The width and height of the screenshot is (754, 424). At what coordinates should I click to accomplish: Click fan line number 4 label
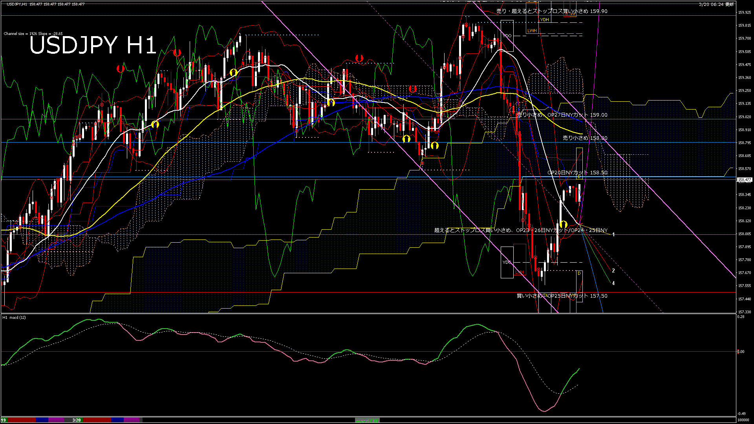(x=613, y=283)
